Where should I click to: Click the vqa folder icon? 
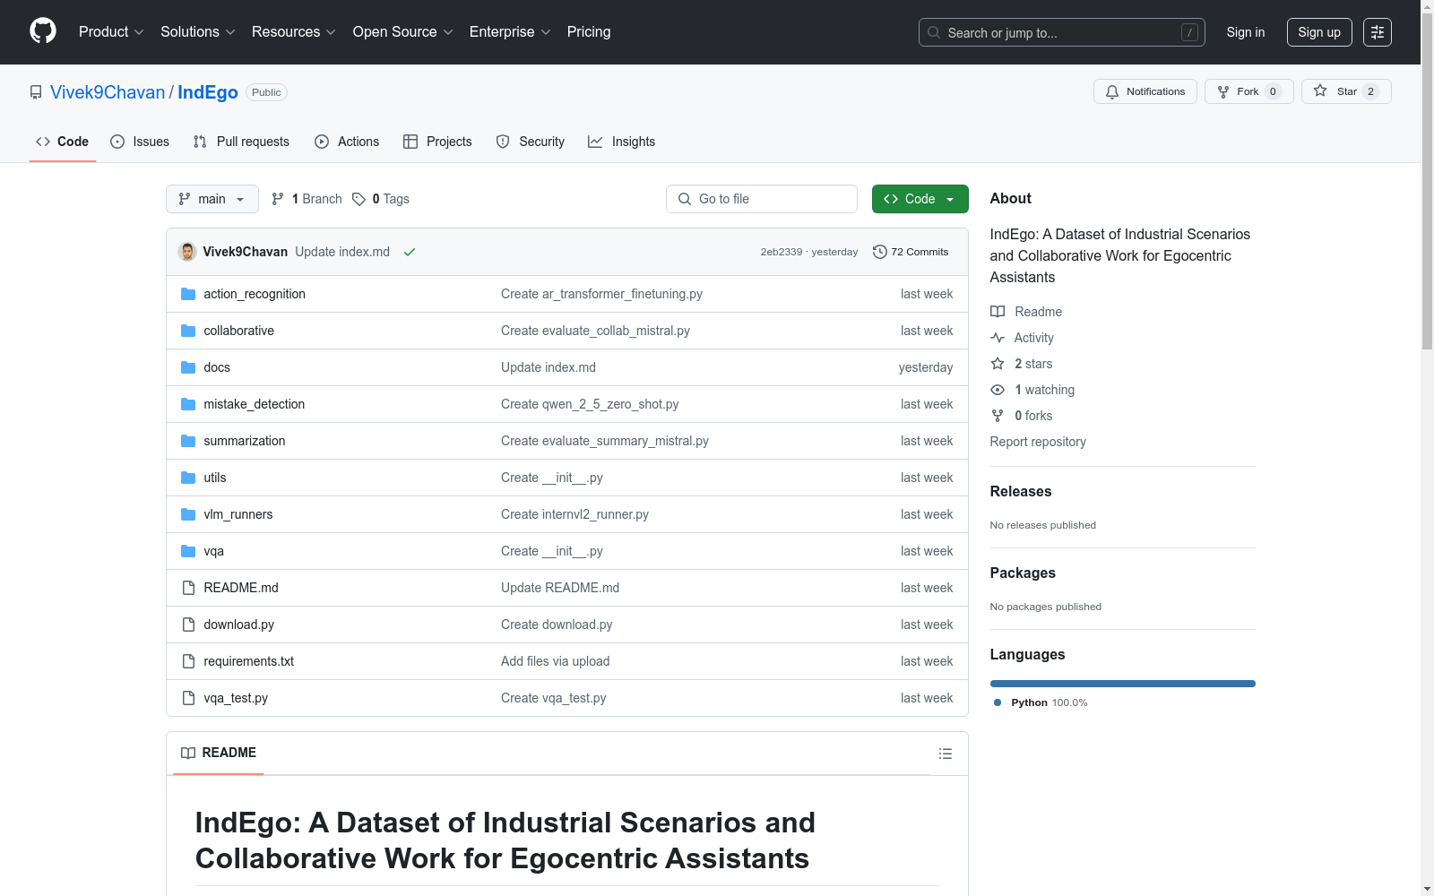click(x=188, y=551)
